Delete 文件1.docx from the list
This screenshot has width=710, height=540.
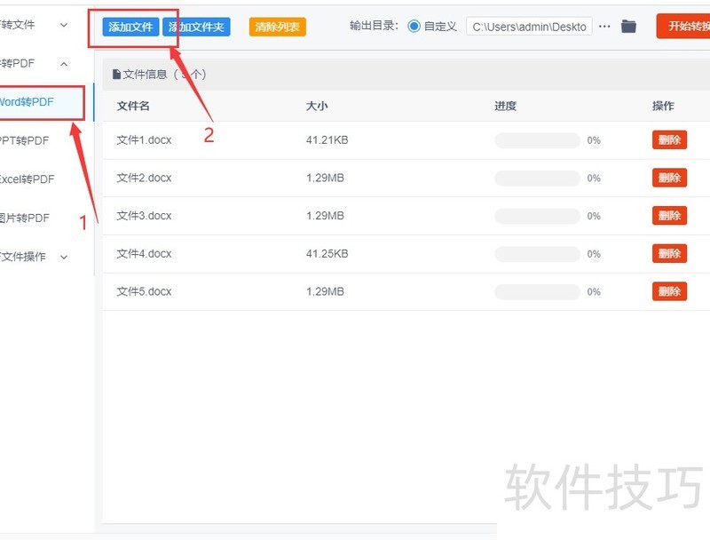coord(668,139)
